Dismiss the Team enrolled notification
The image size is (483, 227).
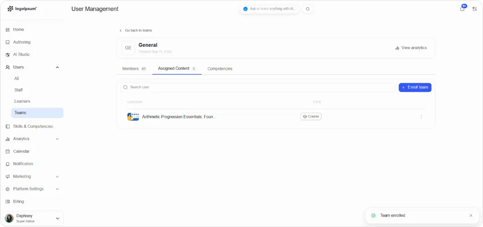pos(471,216)
